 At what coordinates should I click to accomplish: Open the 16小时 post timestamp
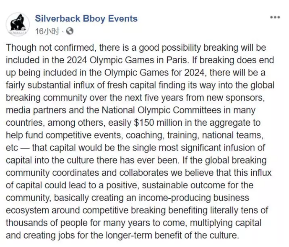(47, 31)
